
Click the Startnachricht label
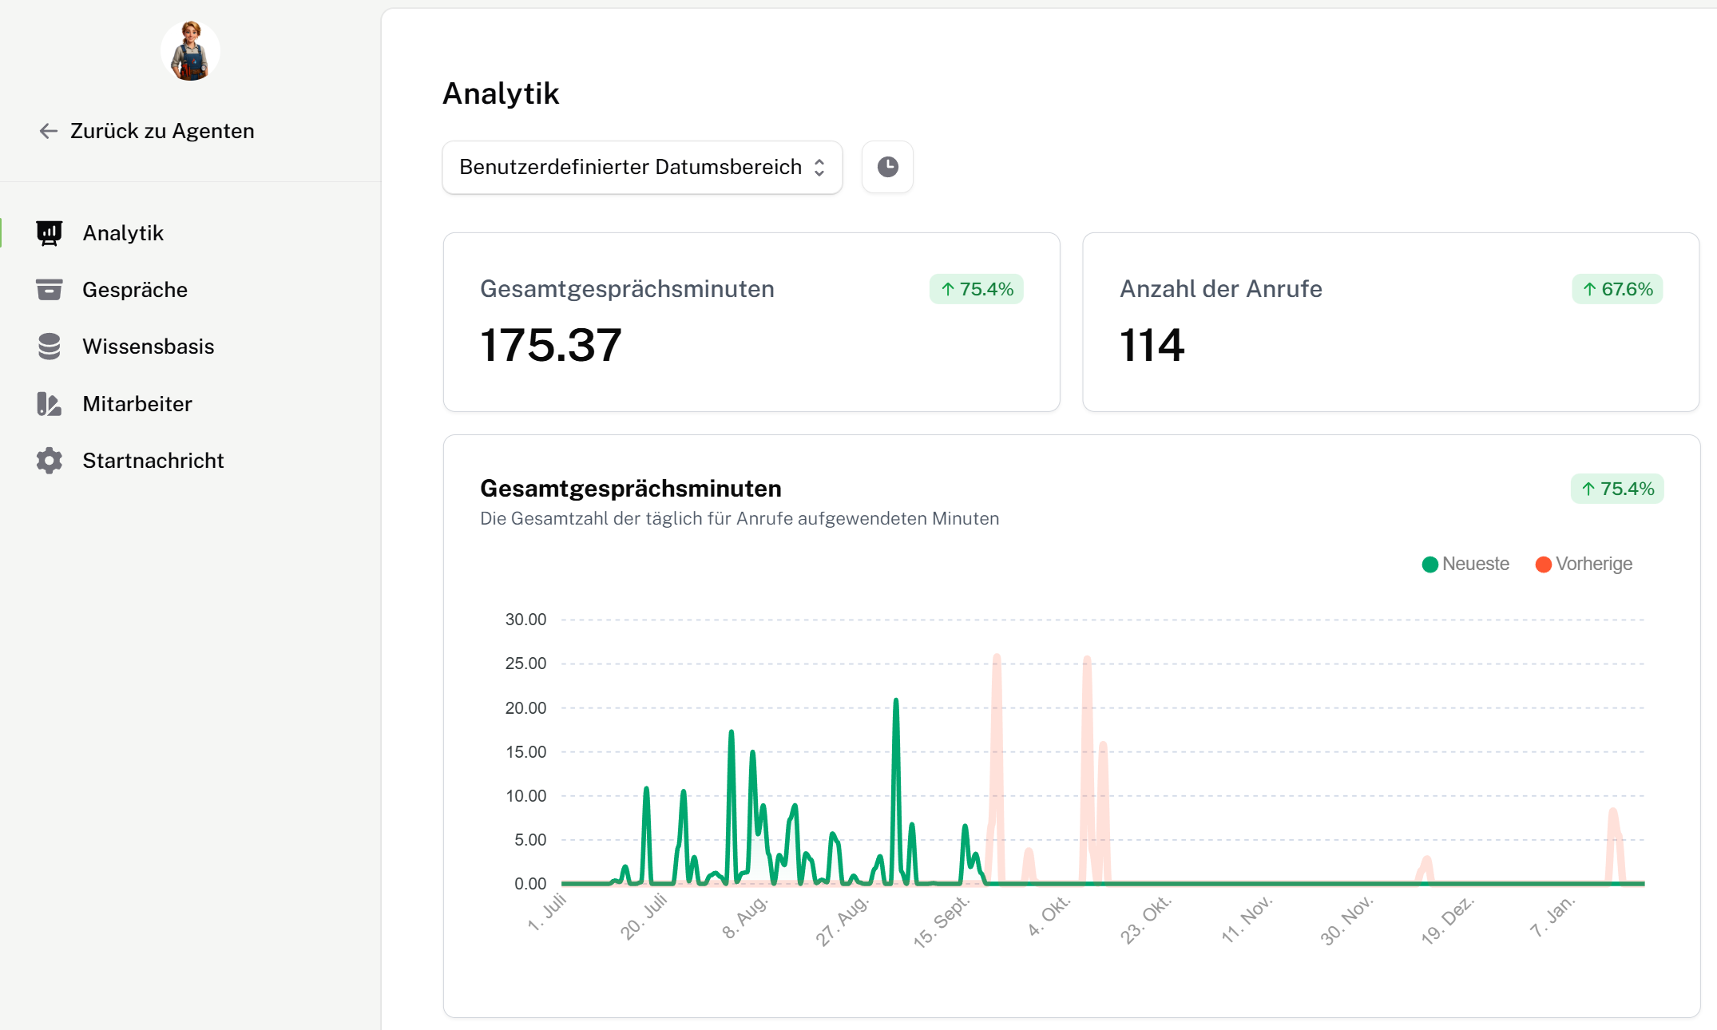point(153,461)
